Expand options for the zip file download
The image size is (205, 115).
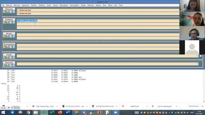pyautogui.click(x=87, y=106)
